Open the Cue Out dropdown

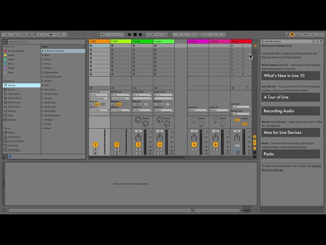(241, 107)
